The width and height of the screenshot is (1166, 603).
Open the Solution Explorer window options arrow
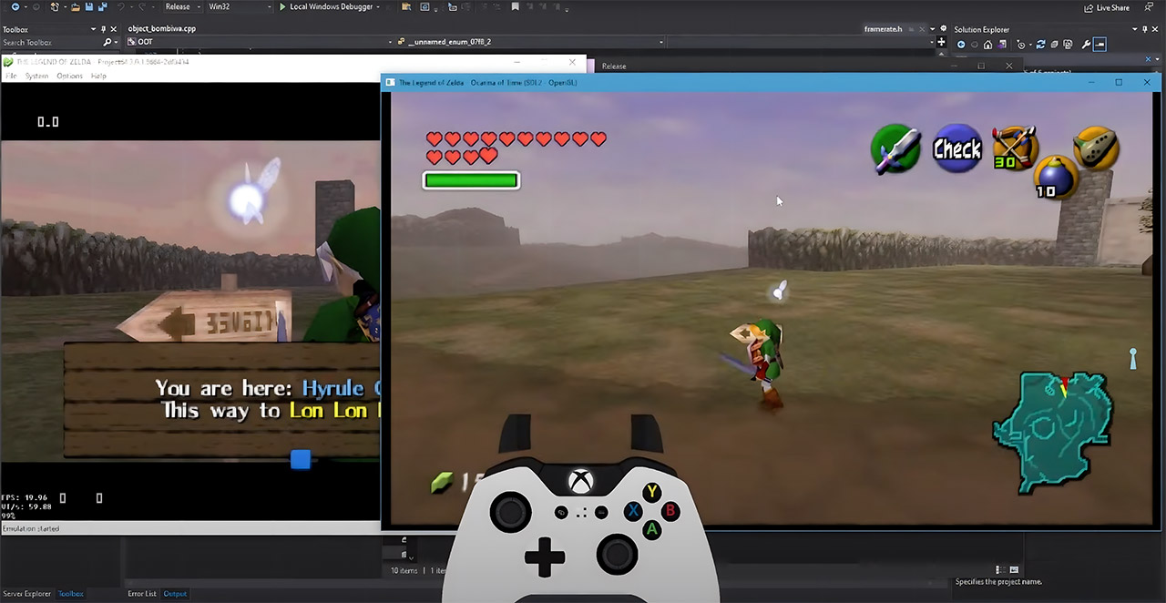[1136, 29]
